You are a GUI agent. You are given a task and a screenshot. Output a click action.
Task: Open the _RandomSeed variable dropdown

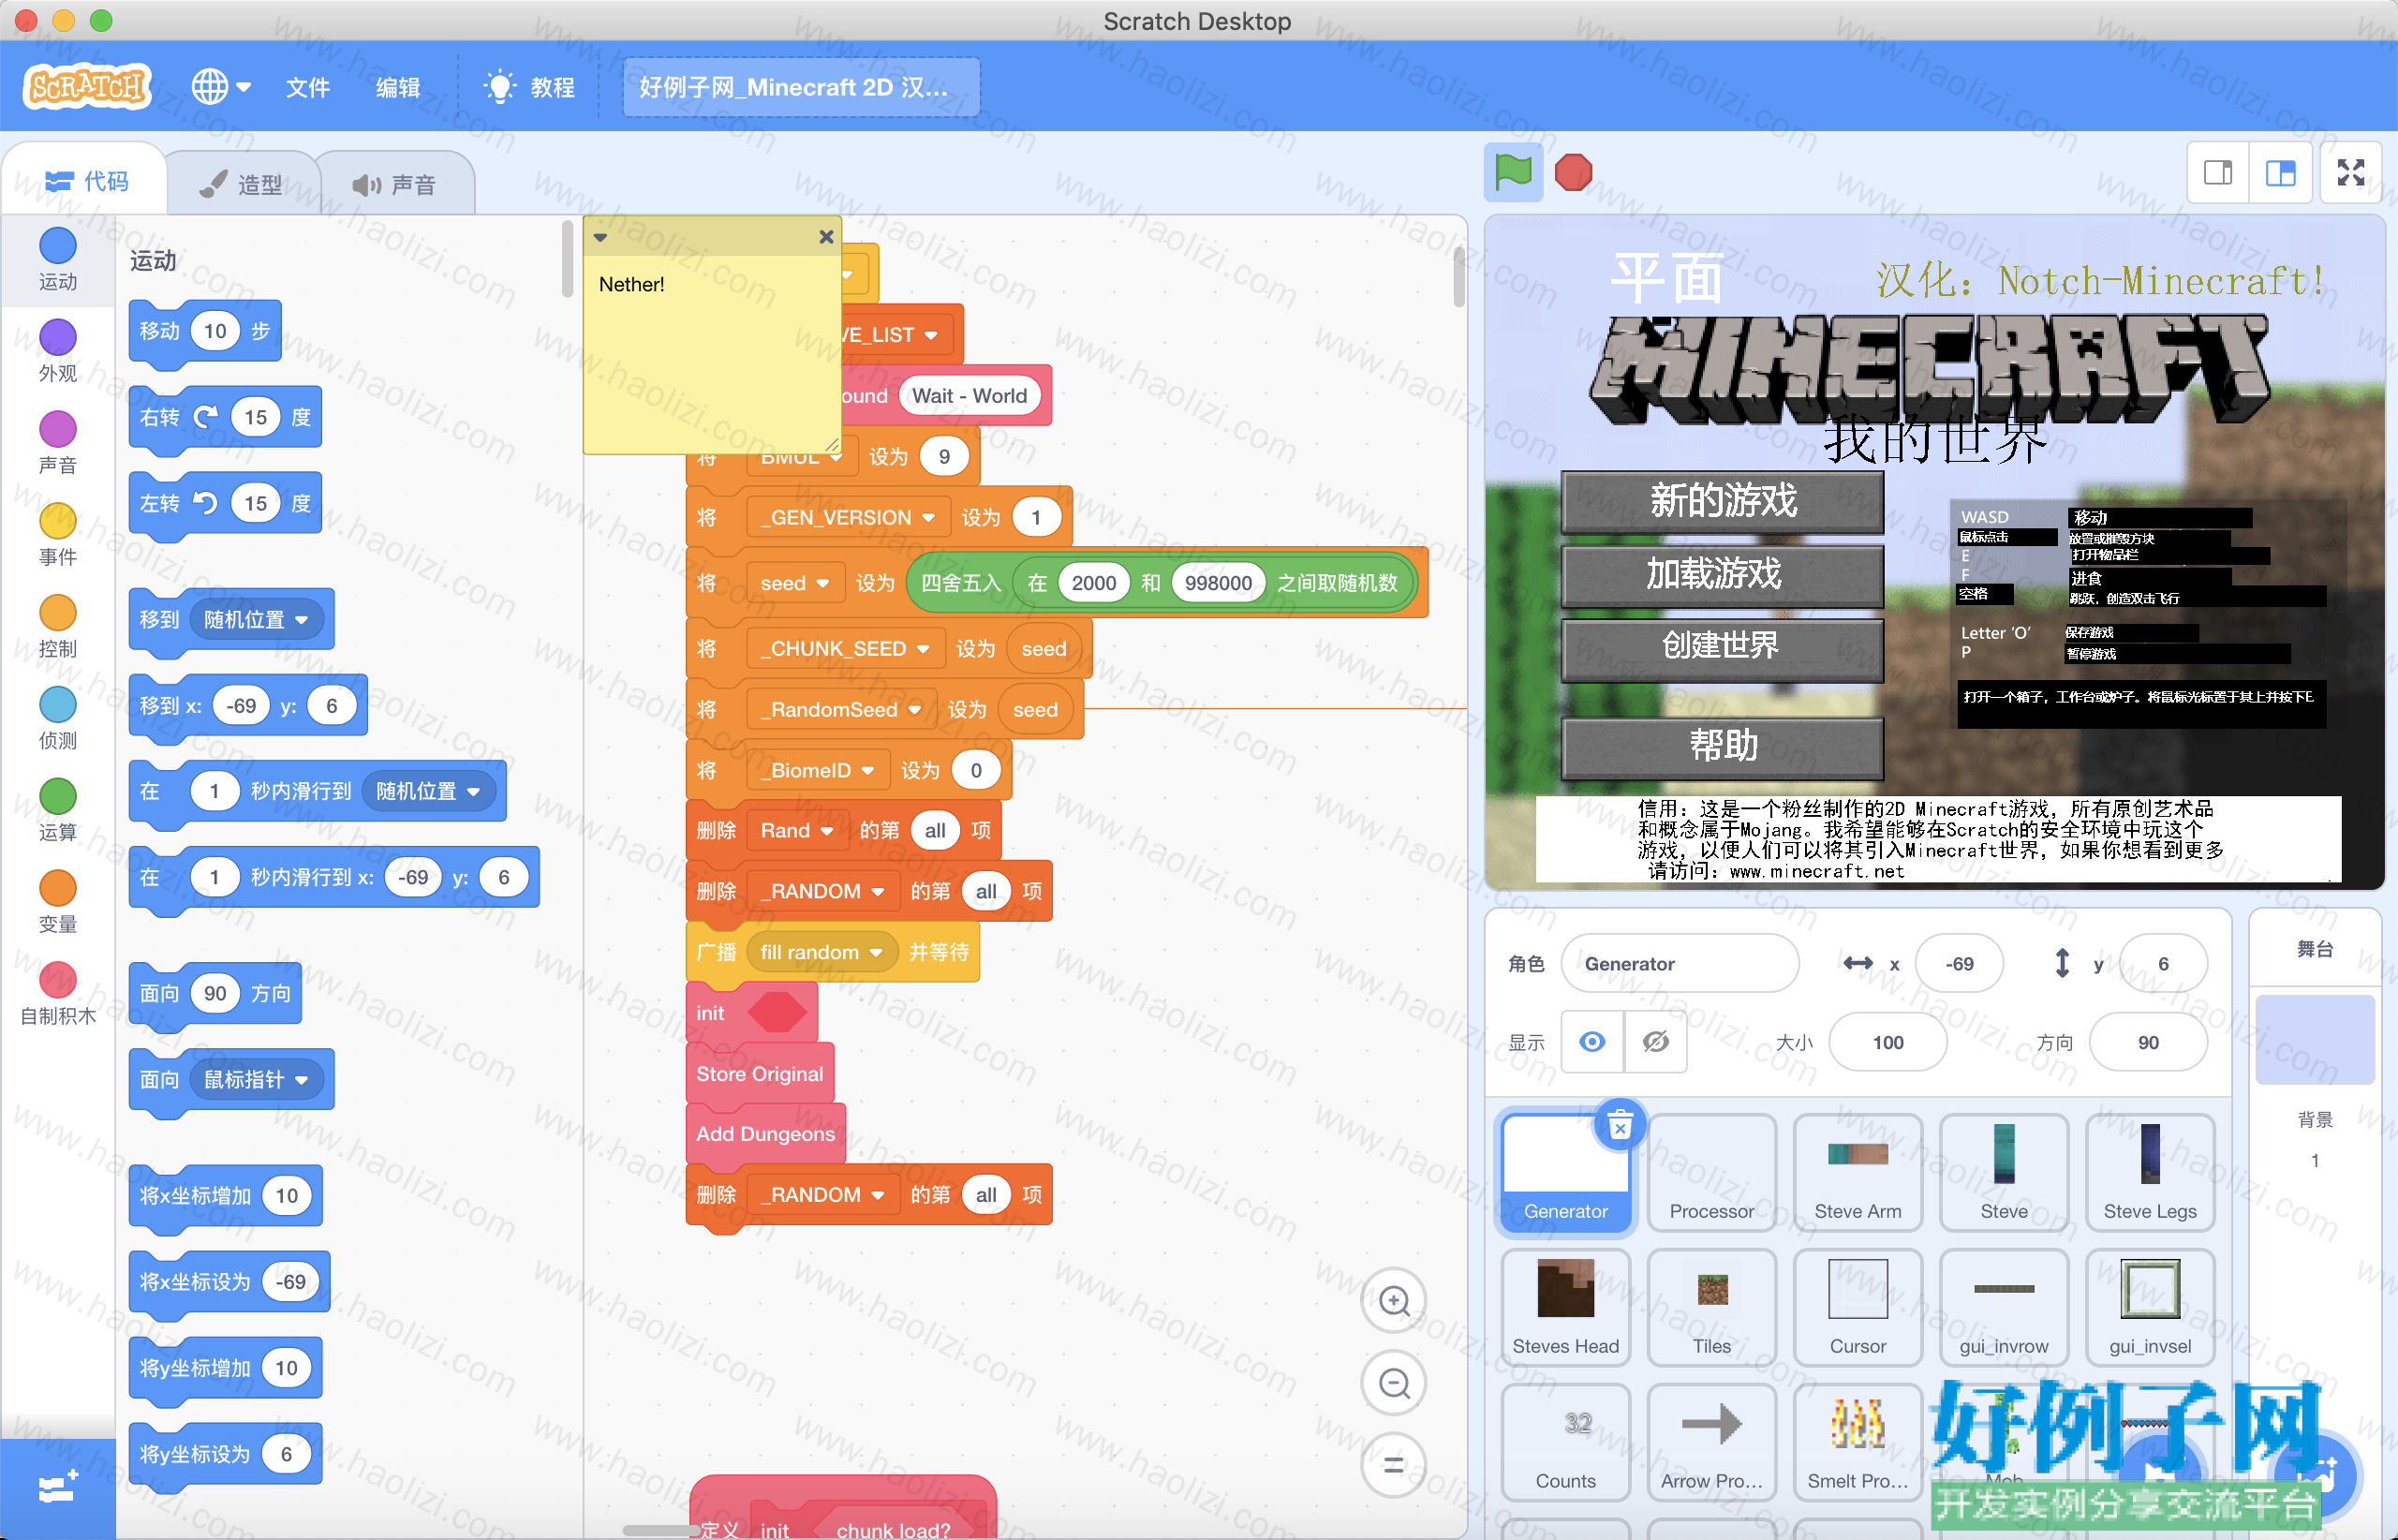840,710
